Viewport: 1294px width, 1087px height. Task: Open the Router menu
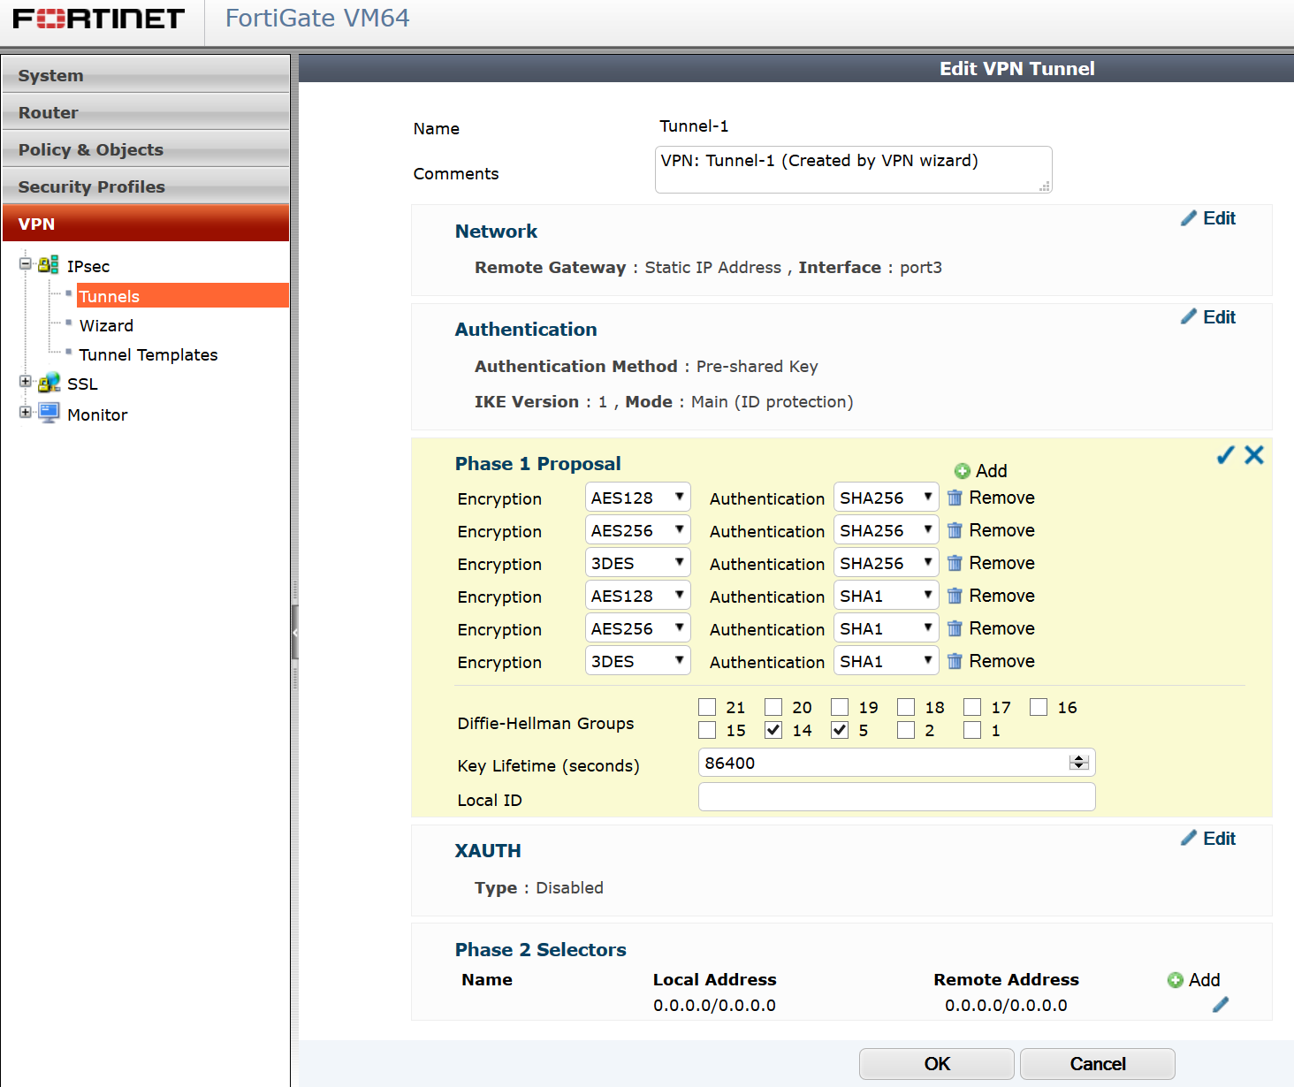[146, 111]
